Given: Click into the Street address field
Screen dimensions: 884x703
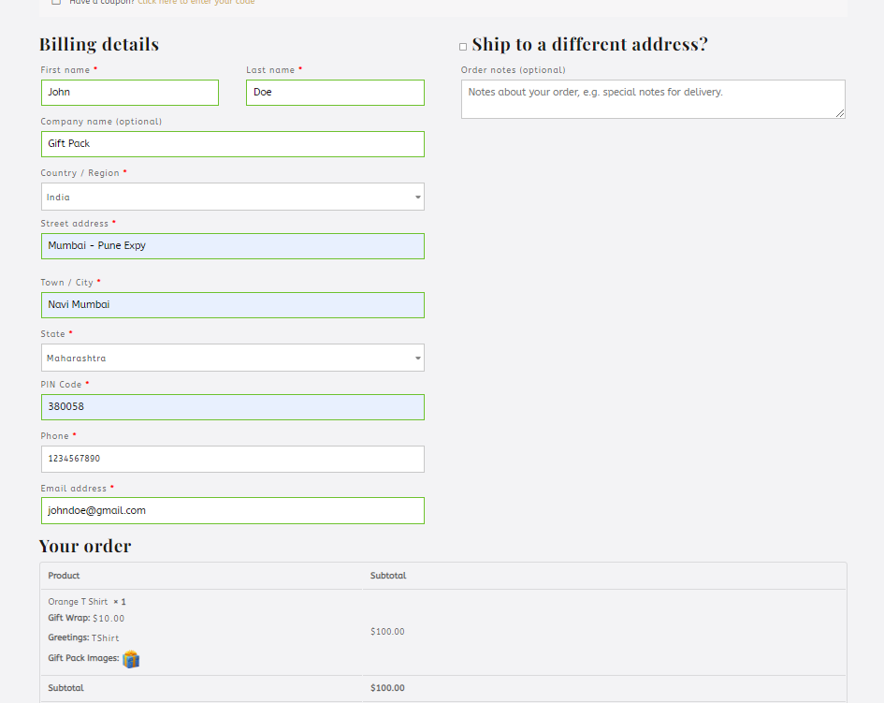Looking at the screenshot, I should 232,246.
